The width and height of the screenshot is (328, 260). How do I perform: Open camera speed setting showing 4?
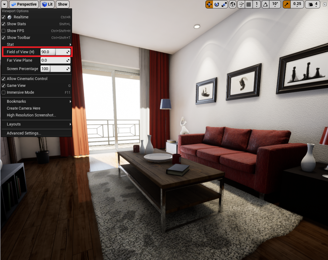click(312, 4)
